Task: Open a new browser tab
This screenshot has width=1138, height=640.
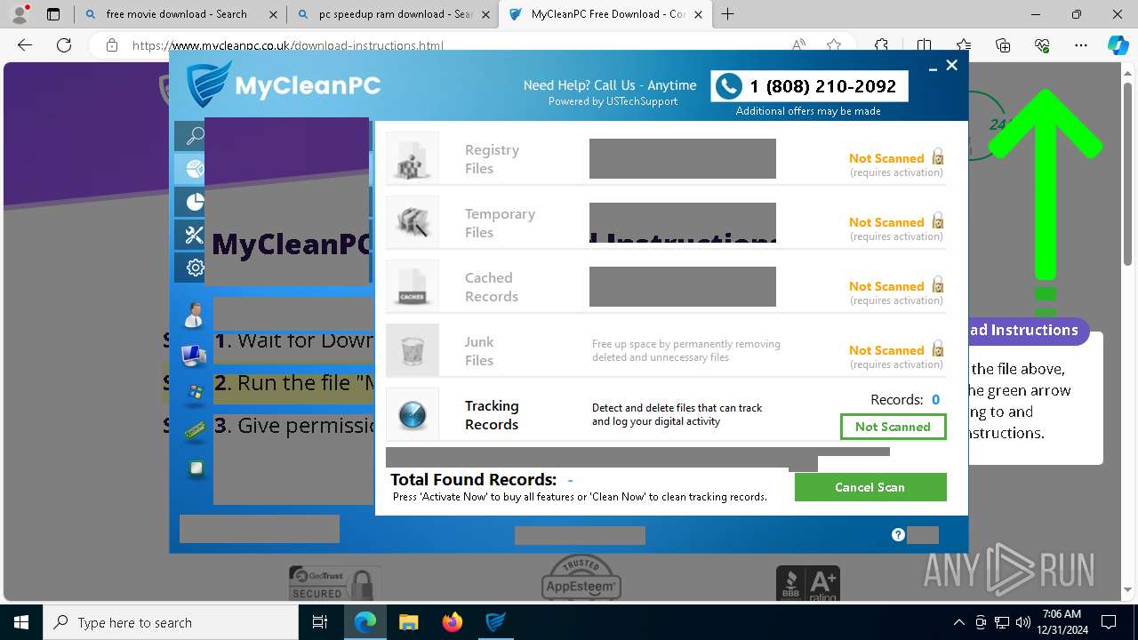Action: [x=728, y=14]
